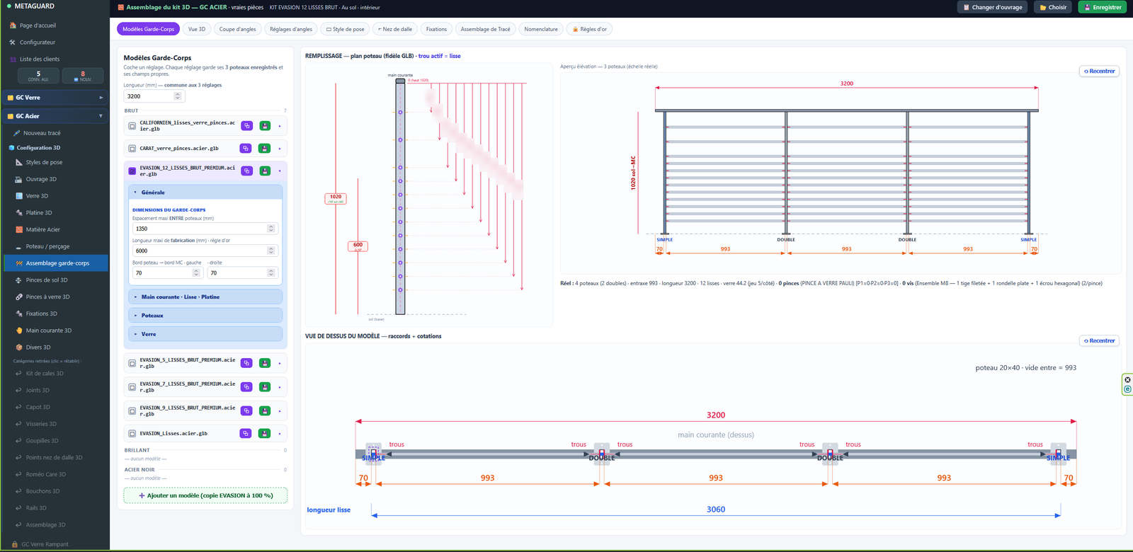Image resolution: width=1133 pixels, height=552 pixels.
Task: Duplicate the EVASION_9_LISSES_BRUT_PREMIUM model
Action: [246, 411]
